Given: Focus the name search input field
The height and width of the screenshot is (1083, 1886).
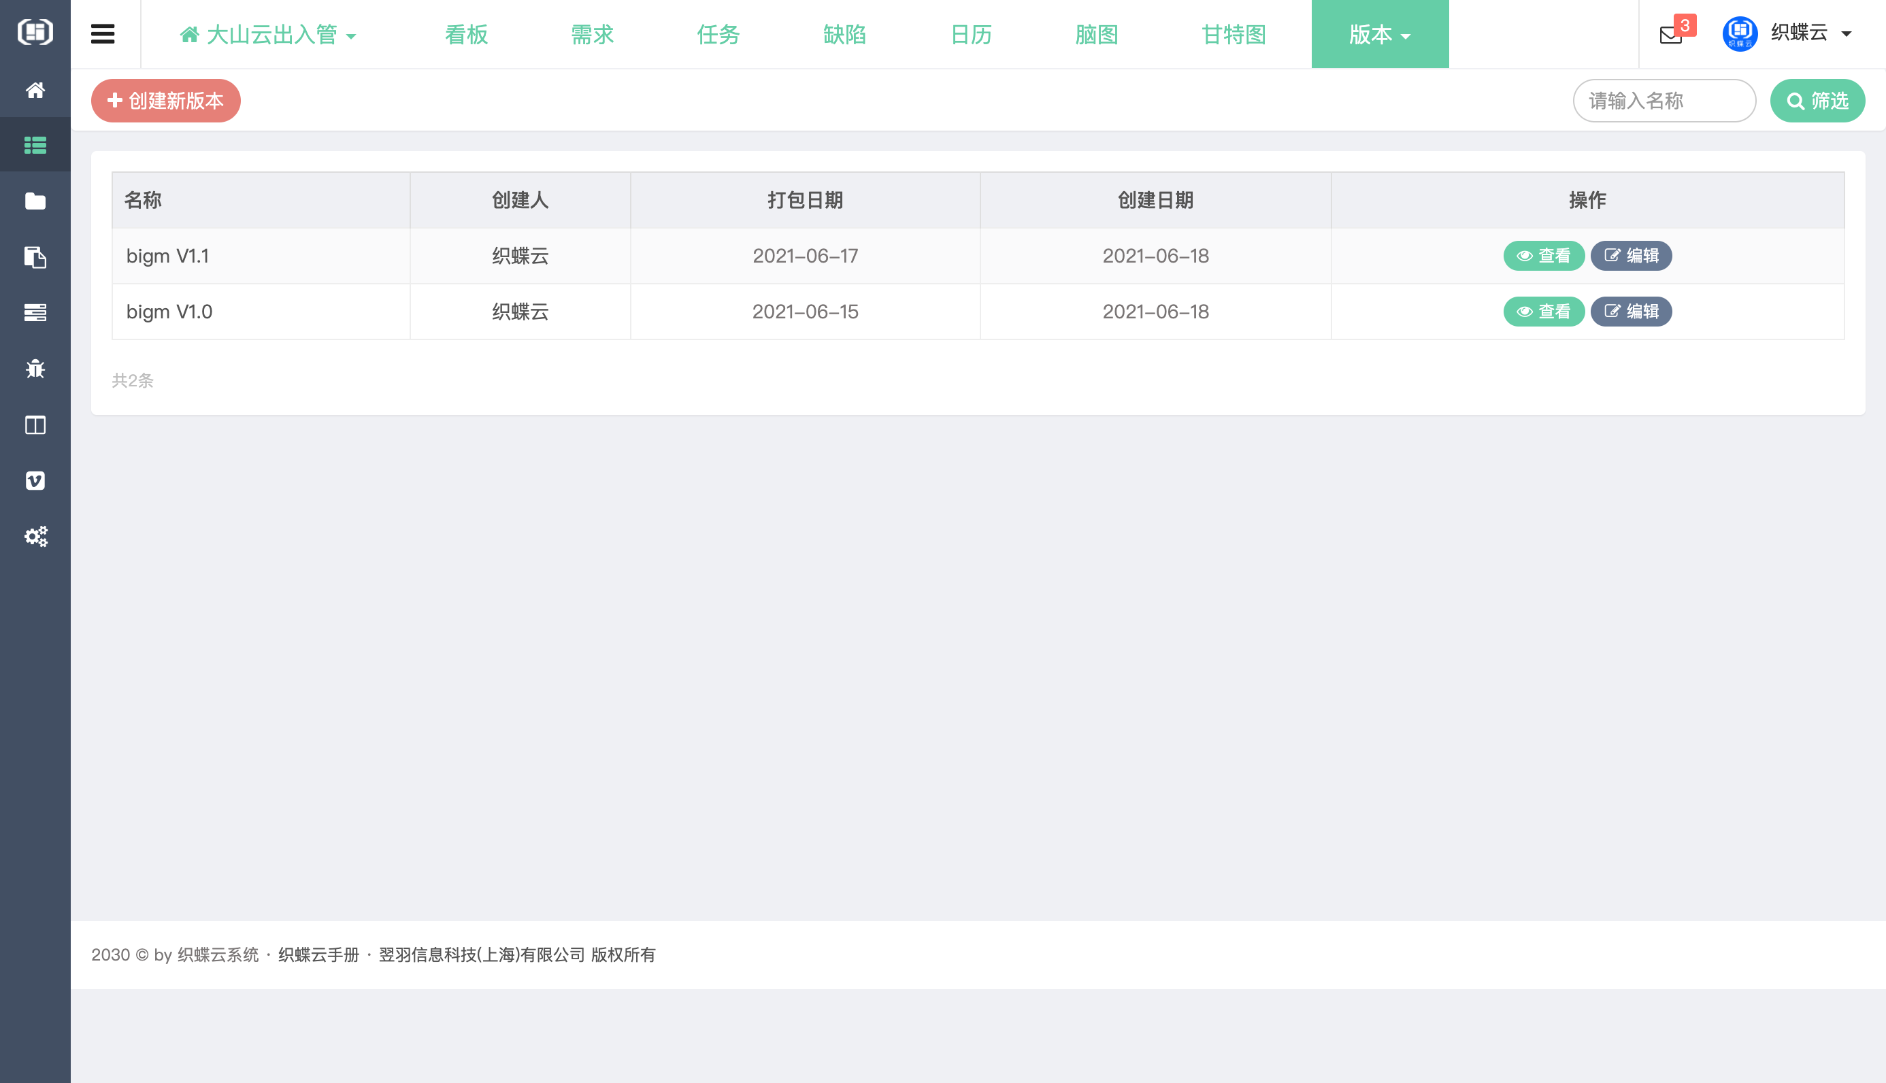Looking at the screenshot, I should [x=1664, y=101].
